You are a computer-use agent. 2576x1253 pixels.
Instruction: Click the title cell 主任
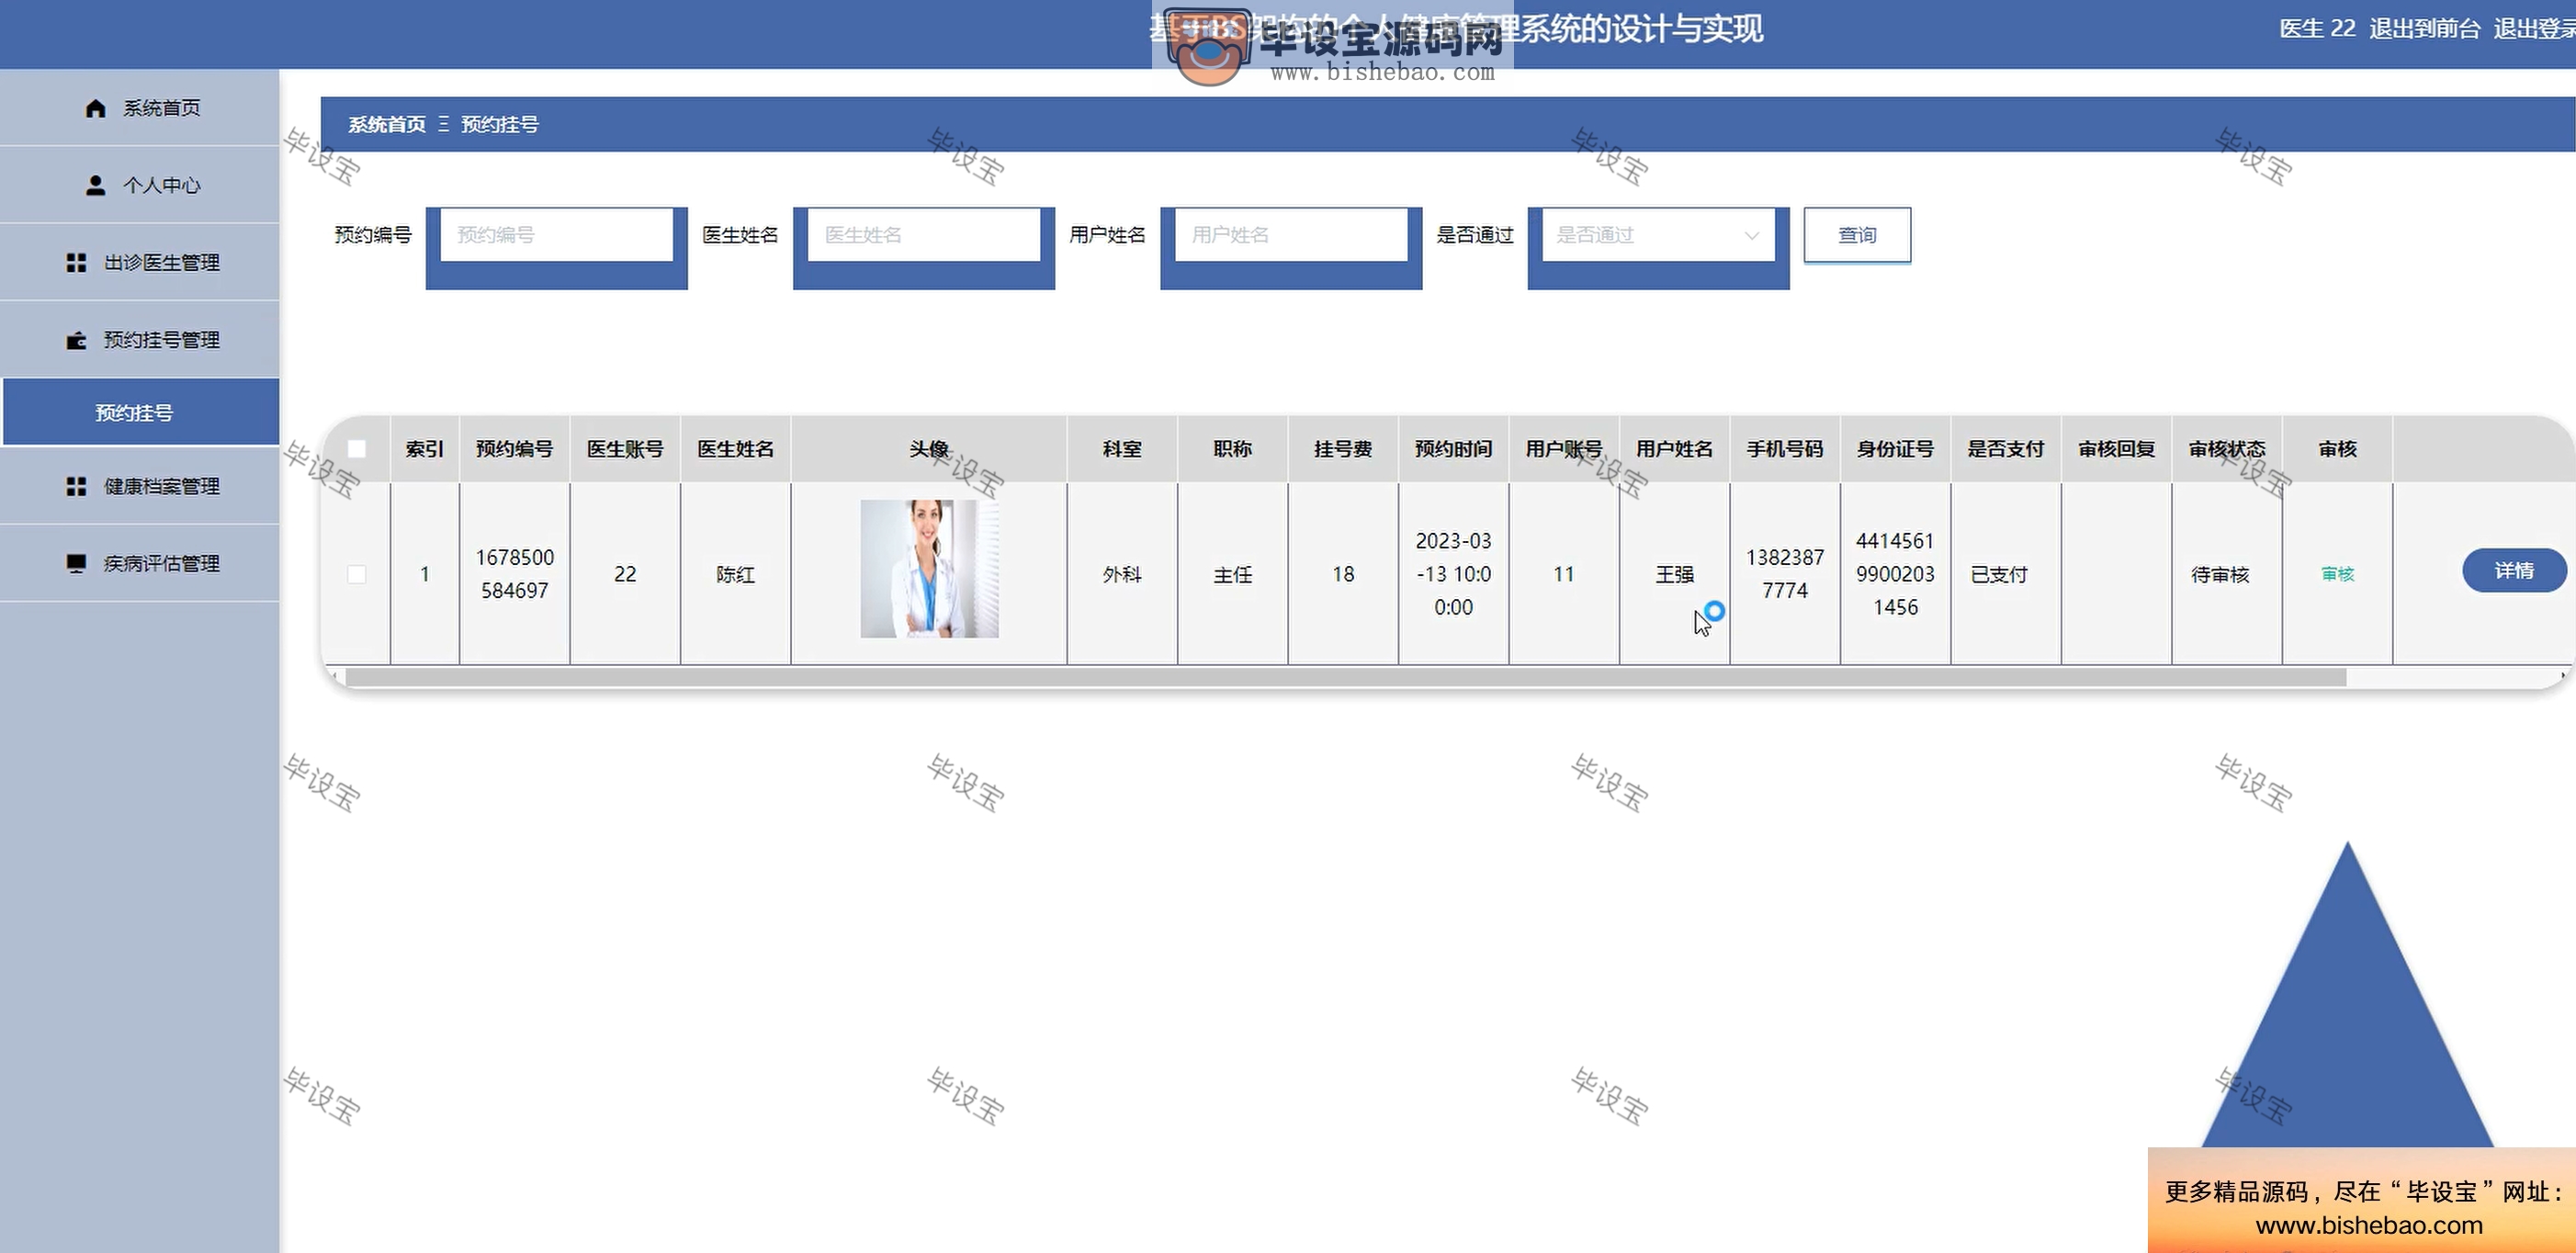tap(1232, 575)
